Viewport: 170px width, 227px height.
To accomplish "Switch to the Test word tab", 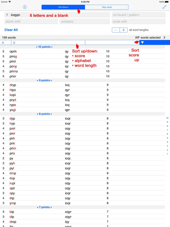I will tap(107, 7).
